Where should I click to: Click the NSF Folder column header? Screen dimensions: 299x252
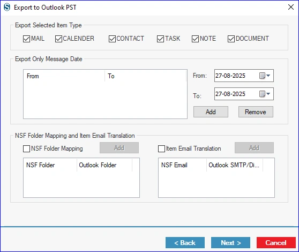pyautogui.click(x=50, y=165)
